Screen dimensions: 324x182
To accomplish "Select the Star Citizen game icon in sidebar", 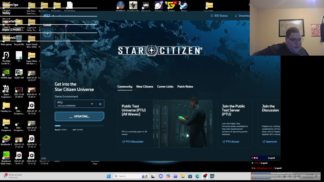I will (x=47, y=34).
